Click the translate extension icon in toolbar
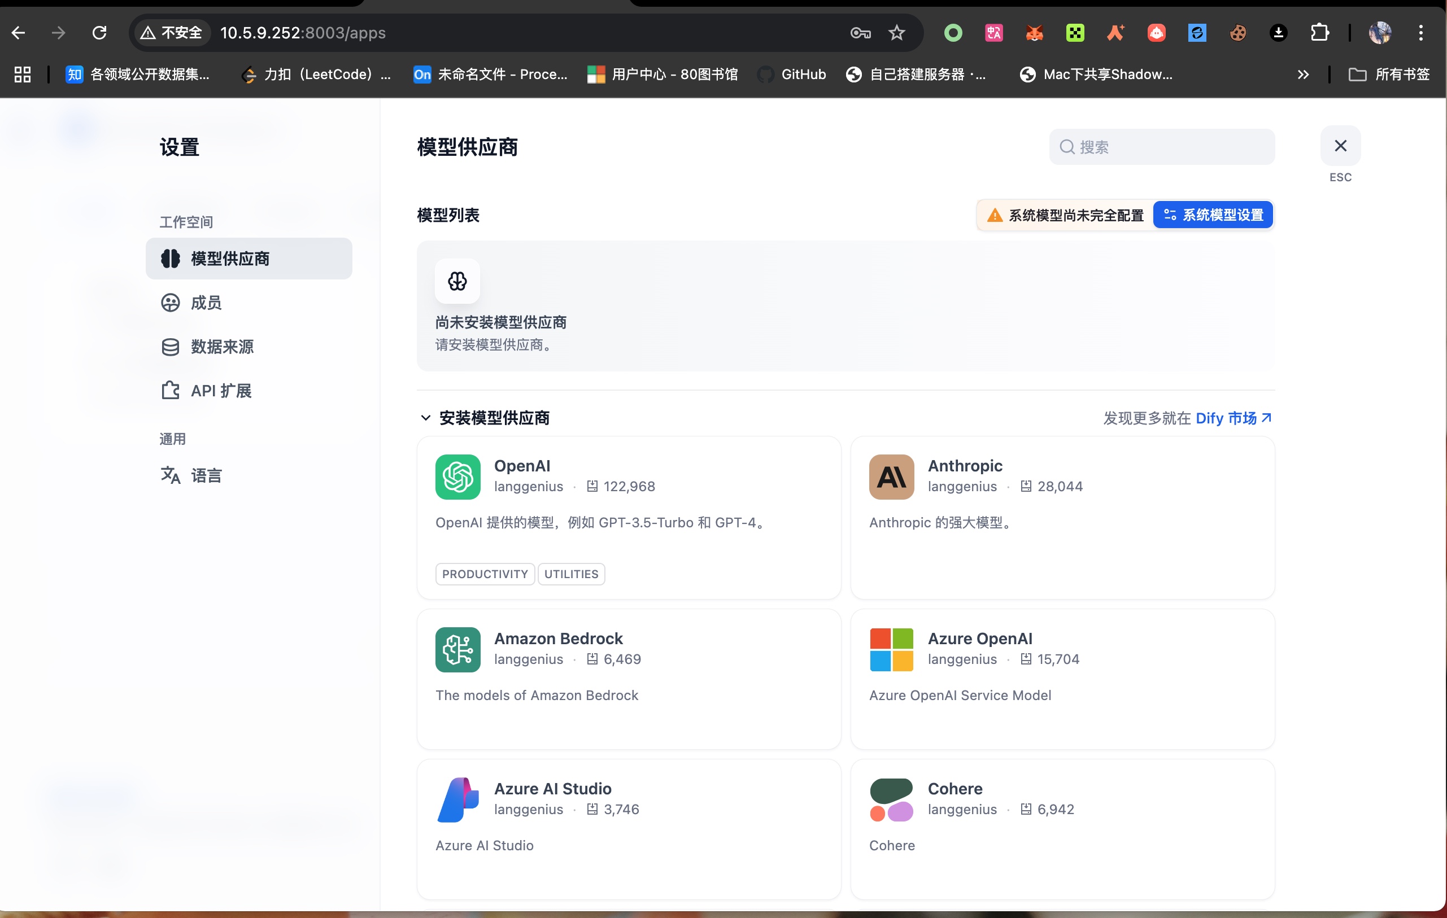The image size is (1447, 918). click(x=994, y=32)
